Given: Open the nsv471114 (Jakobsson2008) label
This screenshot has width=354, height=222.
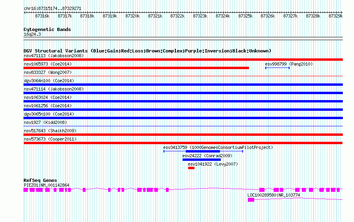Looking at the screenshot, I should [54, 89].
